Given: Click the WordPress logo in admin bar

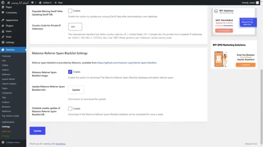Looking at the screenshot, I should [x=3, y=2].
